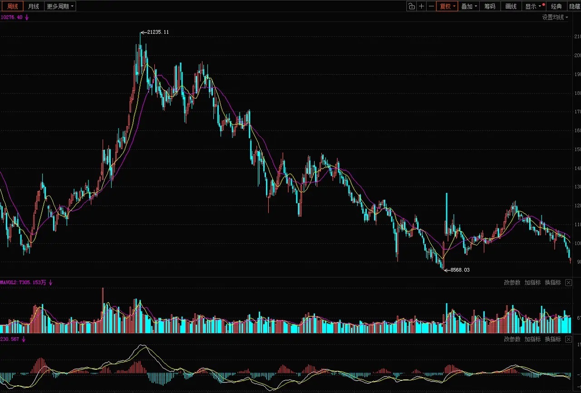Click the arrow beside MAVOL2 value

pos(51,282)
